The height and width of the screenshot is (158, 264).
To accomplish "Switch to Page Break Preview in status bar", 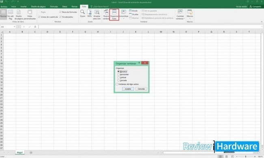I will tap(232, 156).
